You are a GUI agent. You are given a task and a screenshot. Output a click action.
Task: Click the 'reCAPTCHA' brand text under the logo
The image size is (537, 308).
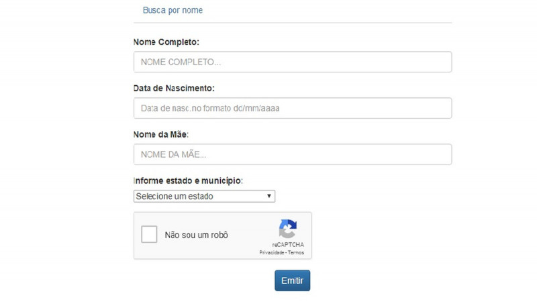[288, 245]
